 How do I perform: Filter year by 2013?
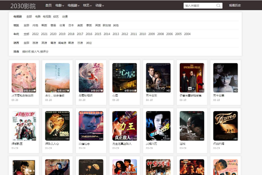[x=116, y=34]
